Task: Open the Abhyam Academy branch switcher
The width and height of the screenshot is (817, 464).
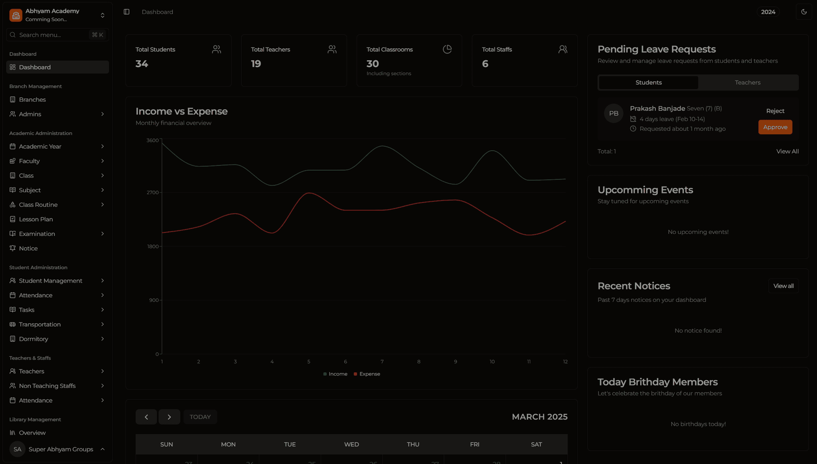Action: tap(103, 15)
